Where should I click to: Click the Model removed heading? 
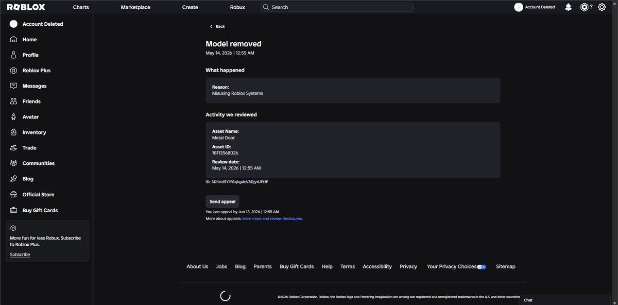pyautogui.click(x=233, y=44)
